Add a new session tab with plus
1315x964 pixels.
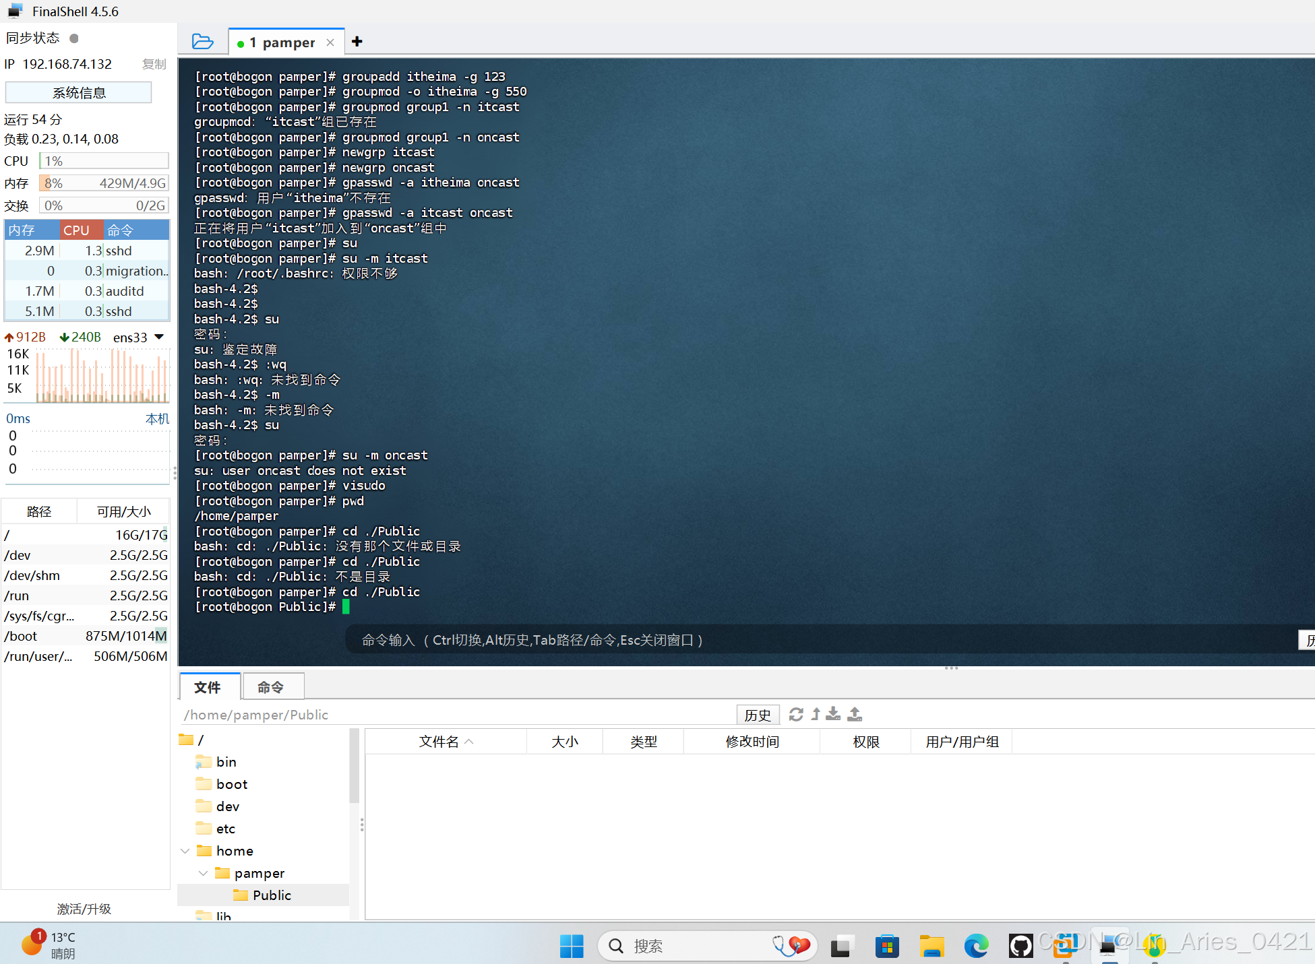tap(357, 42)
